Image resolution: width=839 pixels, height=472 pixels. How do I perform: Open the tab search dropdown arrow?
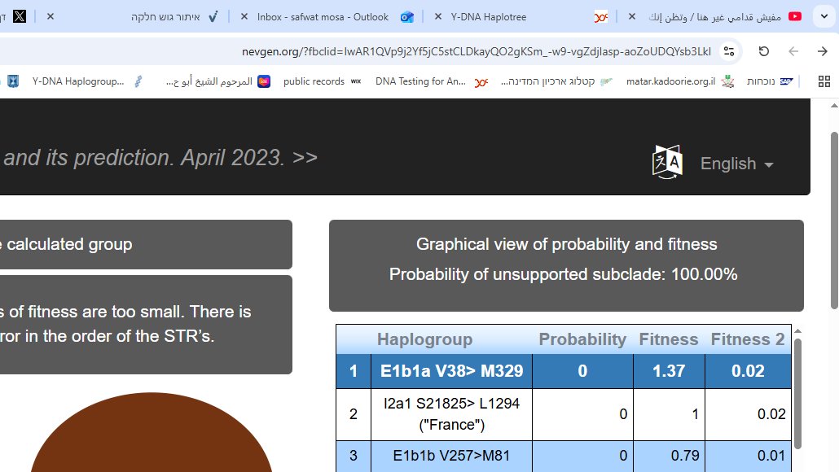824,16
